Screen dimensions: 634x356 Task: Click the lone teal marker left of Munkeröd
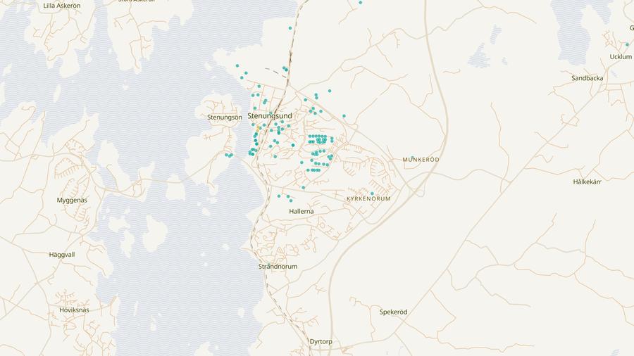point(344,116)
